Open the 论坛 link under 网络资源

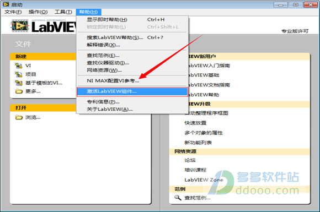(x=190, y=160)
